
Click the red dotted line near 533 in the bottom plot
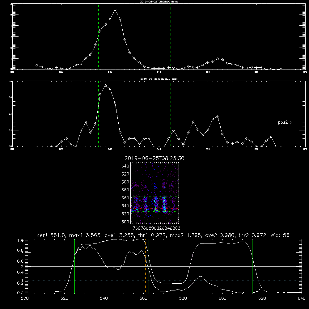point(90,266)
